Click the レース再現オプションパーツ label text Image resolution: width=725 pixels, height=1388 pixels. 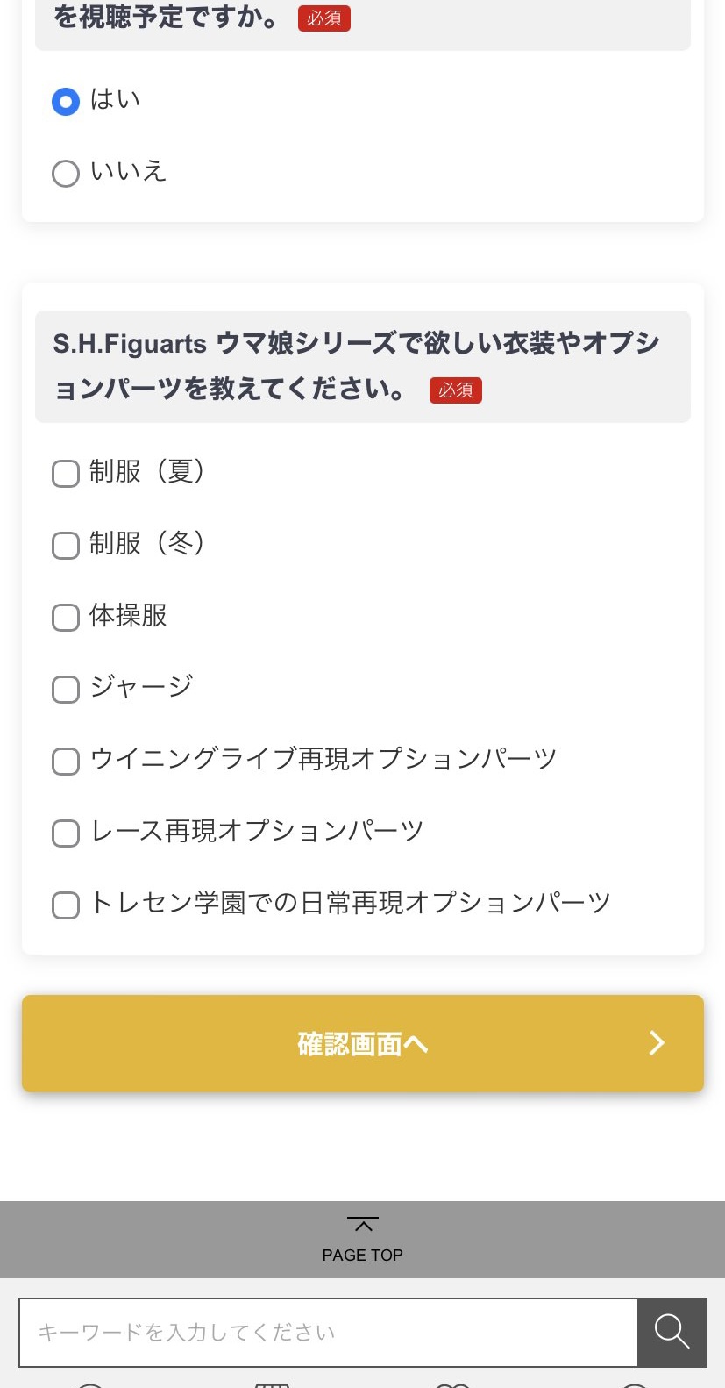(x=257, y=831)
